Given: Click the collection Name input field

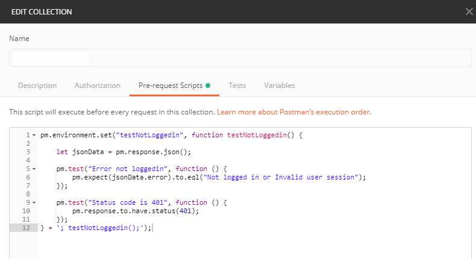Looking at the screenshot, I should tap(240, 58).
